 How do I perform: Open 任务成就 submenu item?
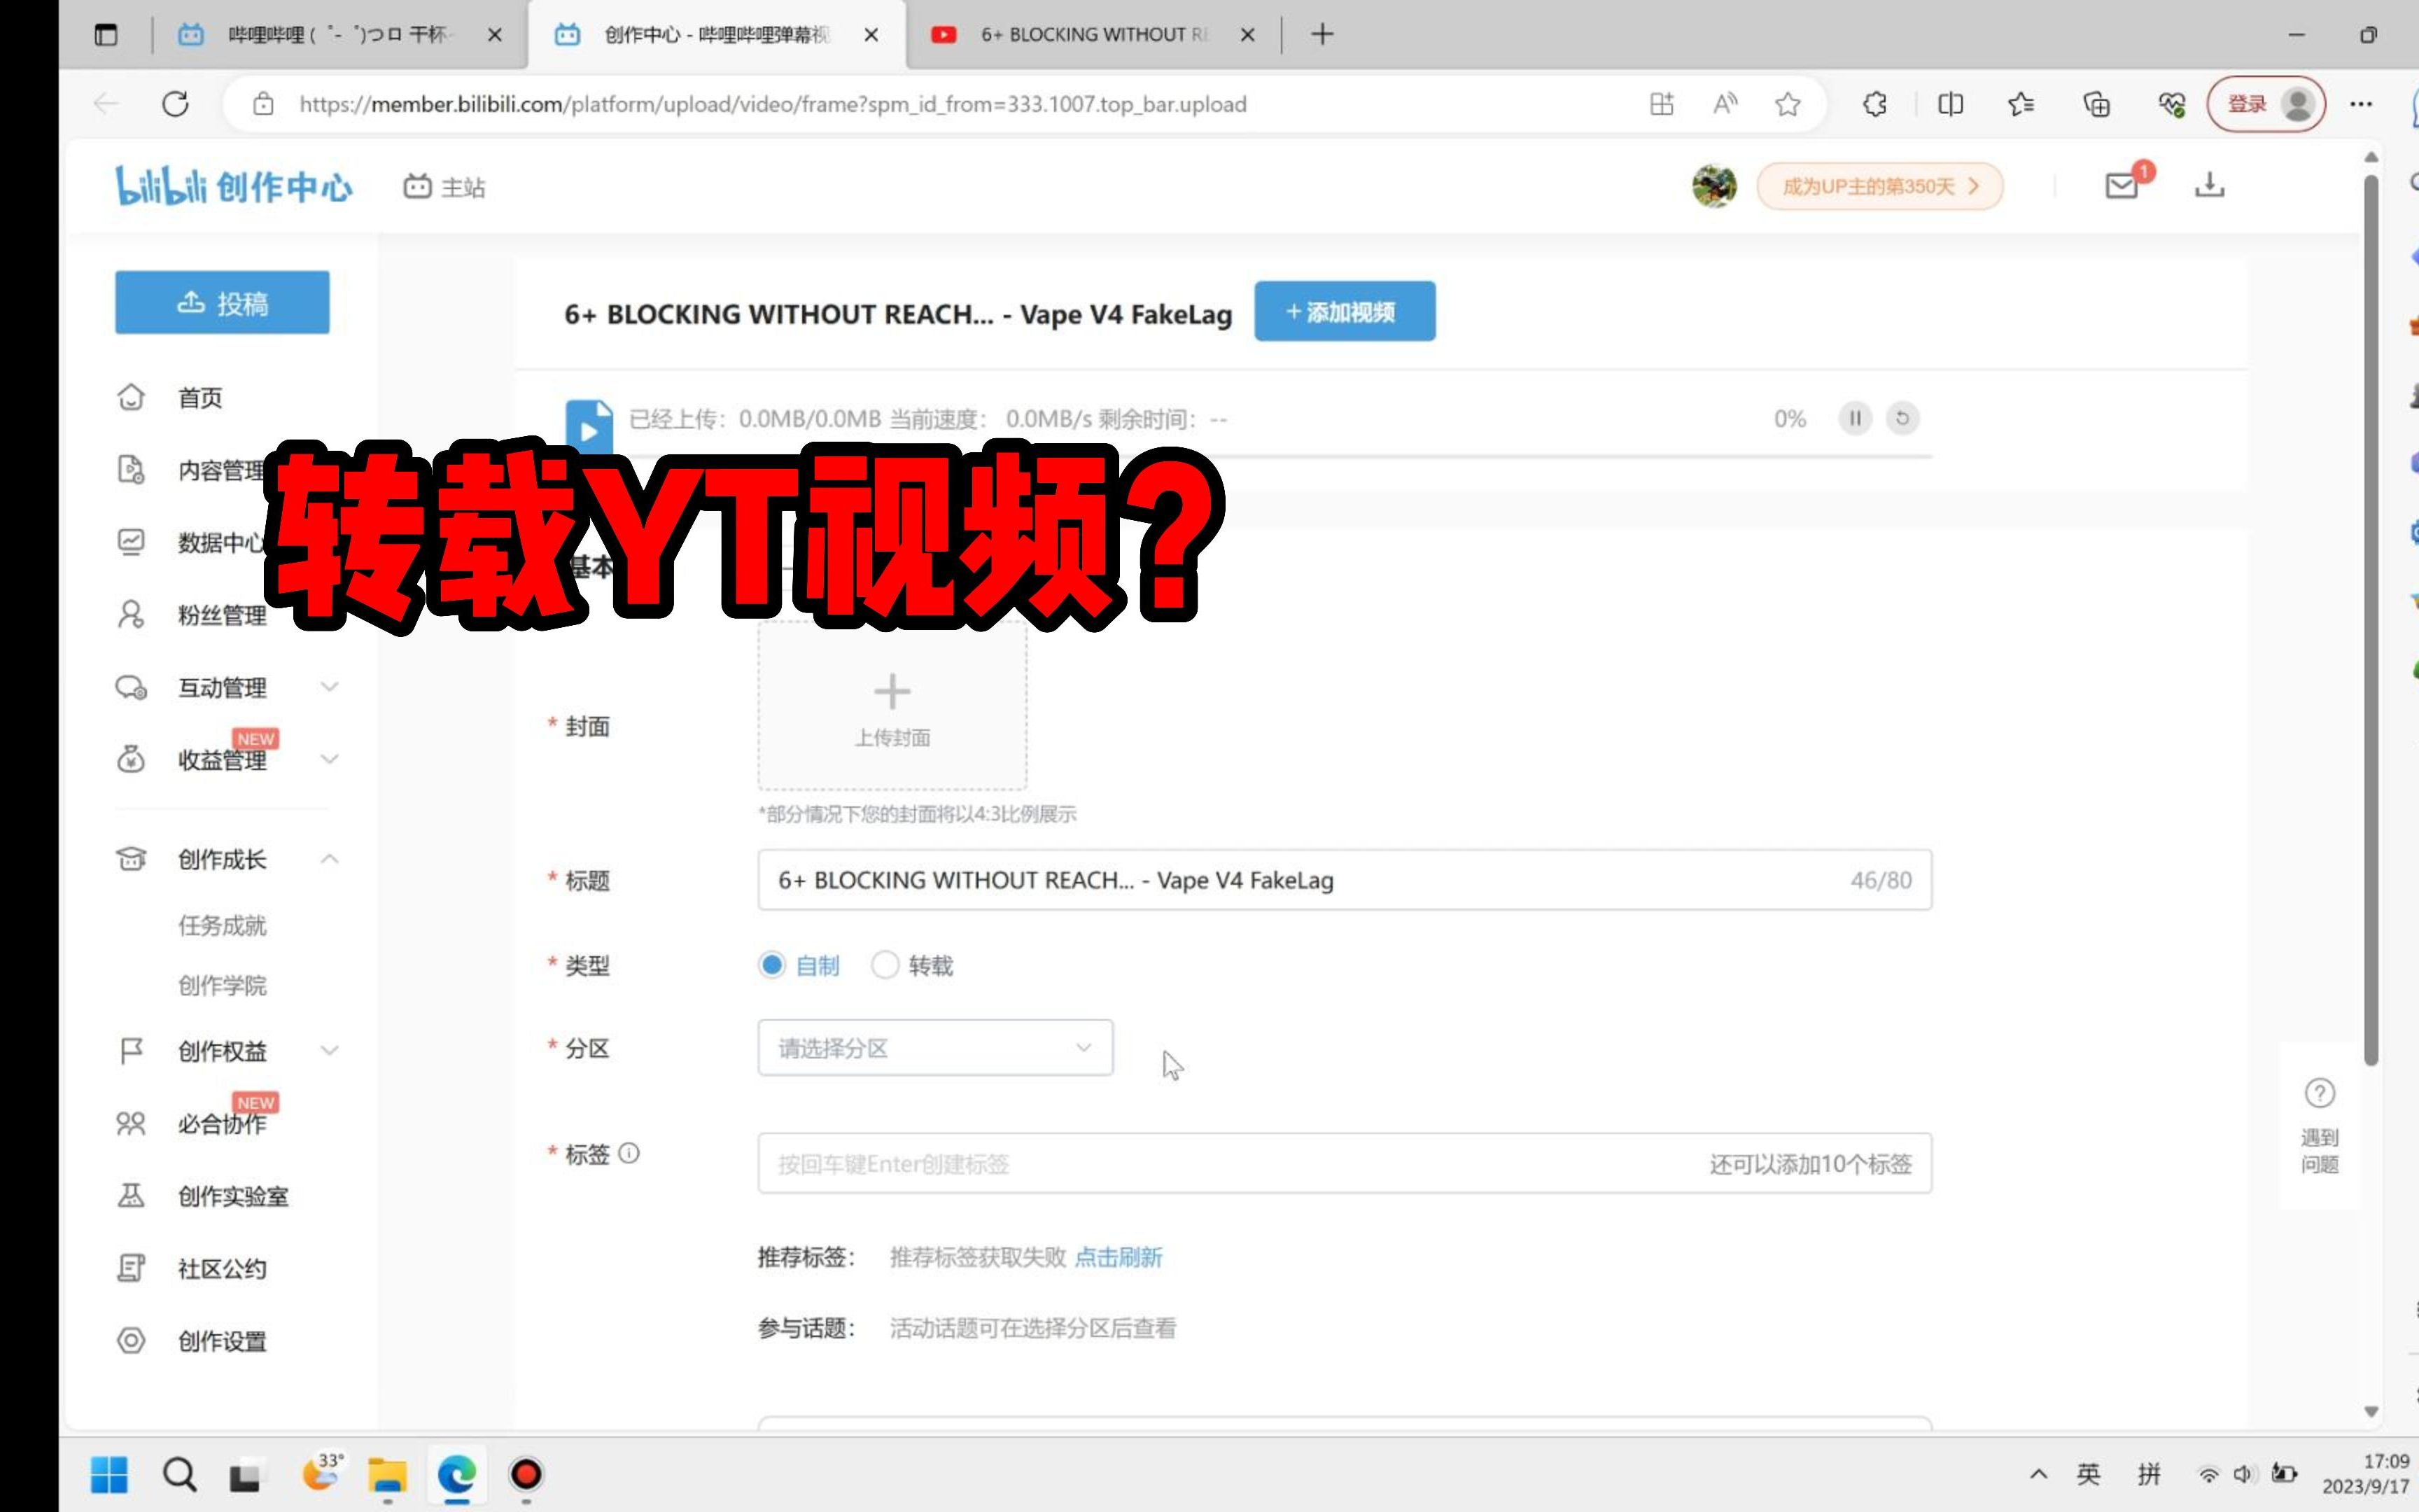[x=222, y=925]
